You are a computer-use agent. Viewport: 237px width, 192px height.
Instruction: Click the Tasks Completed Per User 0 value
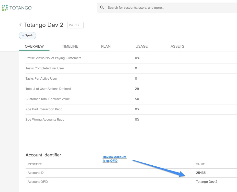[136, 68]
